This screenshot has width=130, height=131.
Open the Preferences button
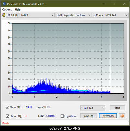pyautogui.click(x=108, y=116)
